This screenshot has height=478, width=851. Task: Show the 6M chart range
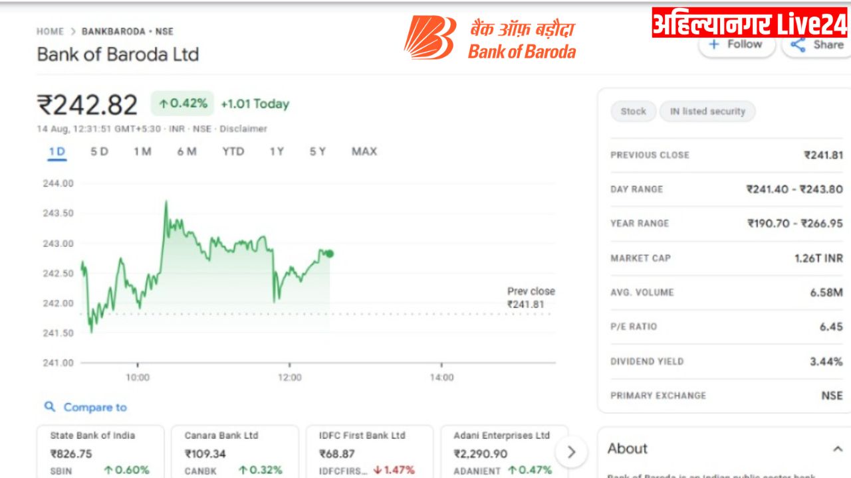187,151
